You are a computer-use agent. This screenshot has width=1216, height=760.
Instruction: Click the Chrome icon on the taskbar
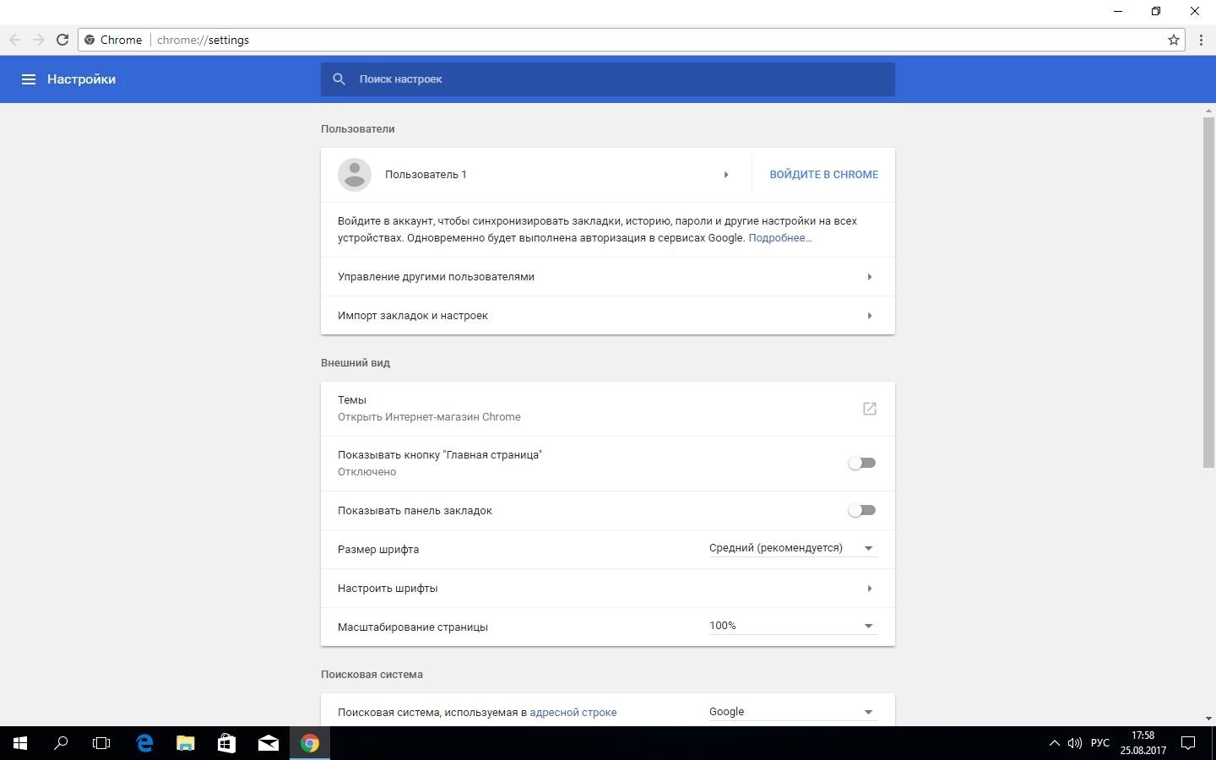tap(310, 743)
